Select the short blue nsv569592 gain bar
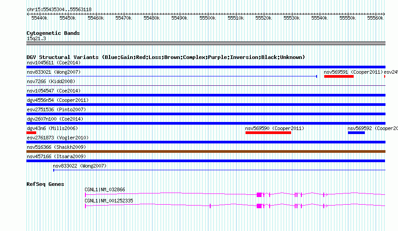Screen dimensions: 398x231 coord(356,133)
